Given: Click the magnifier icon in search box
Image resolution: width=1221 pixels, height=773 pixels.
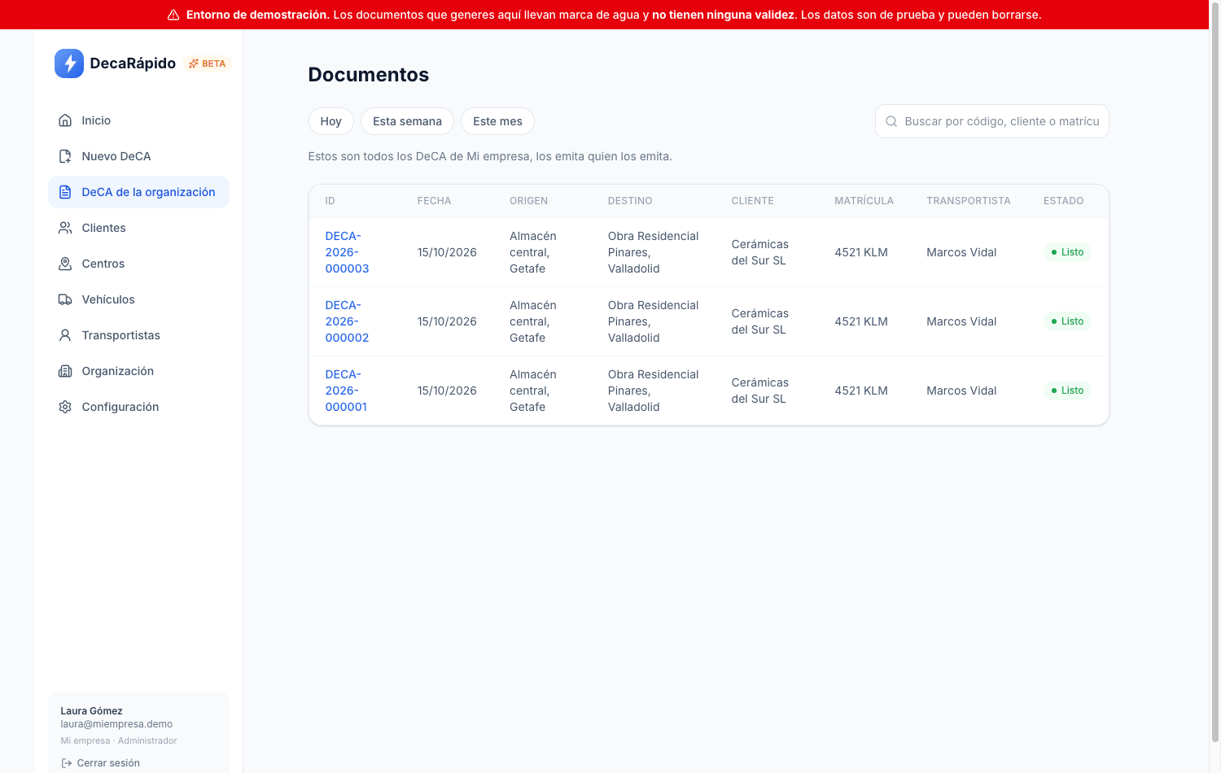Looking at the screenshot, I should (x=891, y=121).
